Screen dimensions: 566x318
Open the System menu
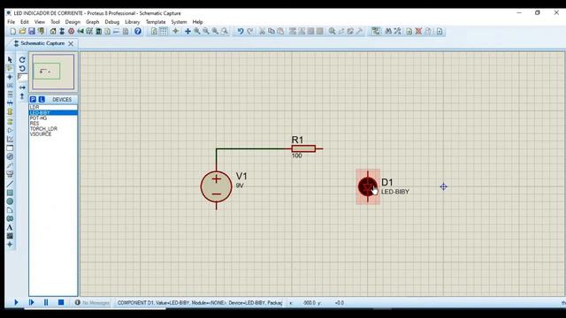(179, 22)
